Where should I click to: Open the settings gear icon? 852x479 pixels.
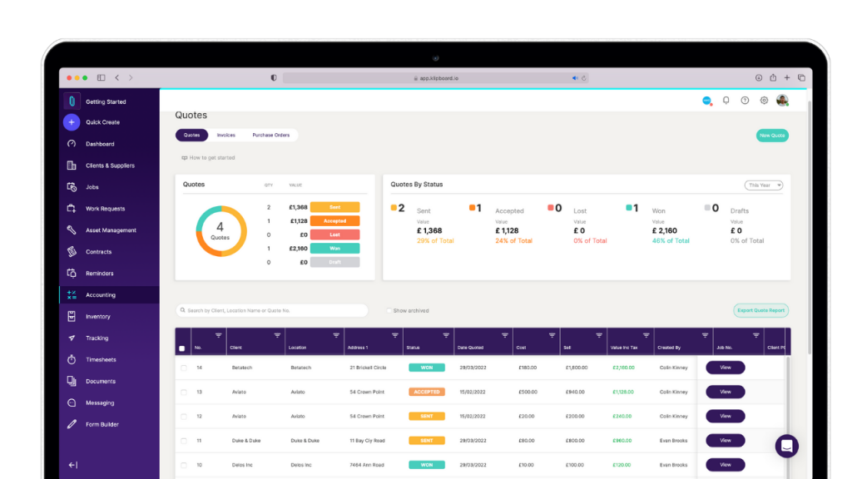(x=764, y=101)
